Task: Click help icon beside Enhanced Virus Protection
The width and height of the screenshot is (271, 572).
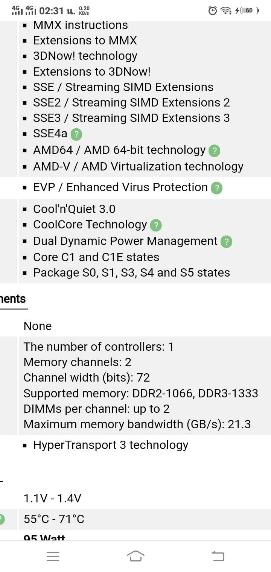Action: [x=216, y=188]
